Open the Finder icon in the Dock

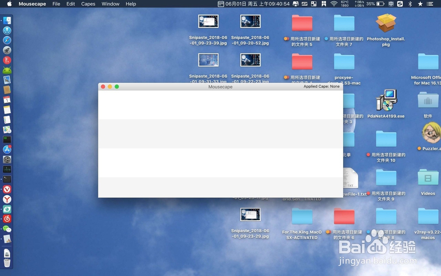coord(7,20)
